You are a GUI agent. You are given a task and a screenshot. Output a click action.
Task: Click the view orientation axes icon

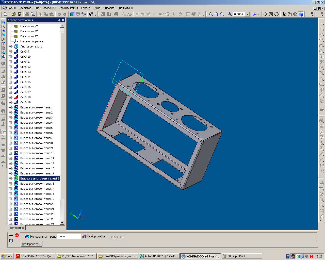point(255,14)
